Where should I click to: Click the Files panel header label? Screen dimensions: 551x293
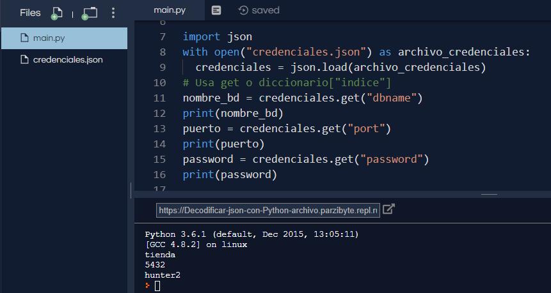pyautogui.click(x=30, y=13)
